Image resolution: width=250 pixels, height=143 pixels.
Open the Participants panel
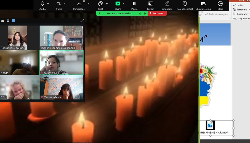click(79, 5)
